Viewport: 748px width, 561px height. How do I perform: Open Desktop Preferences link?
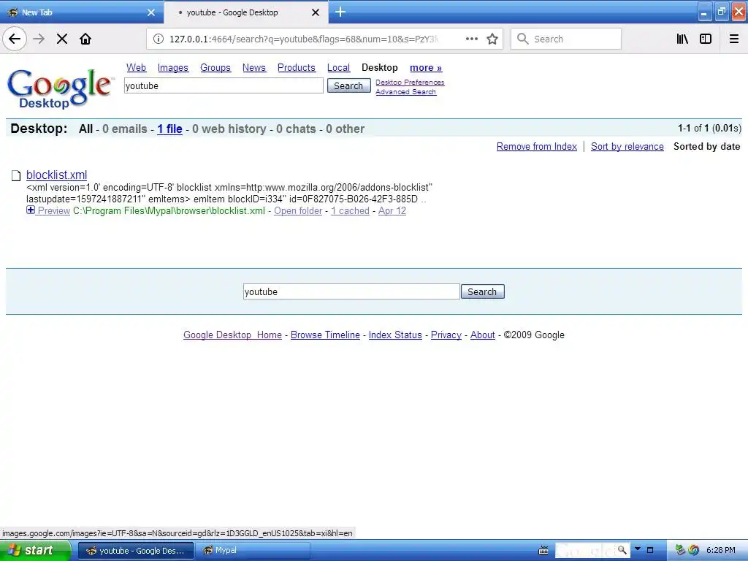410,82
